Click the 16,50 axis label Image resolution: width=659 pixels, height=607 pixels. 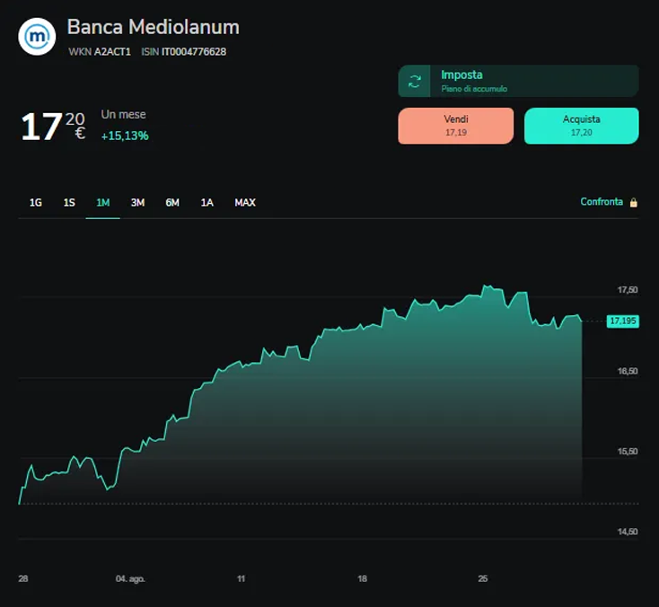click(x=628, y=371)
